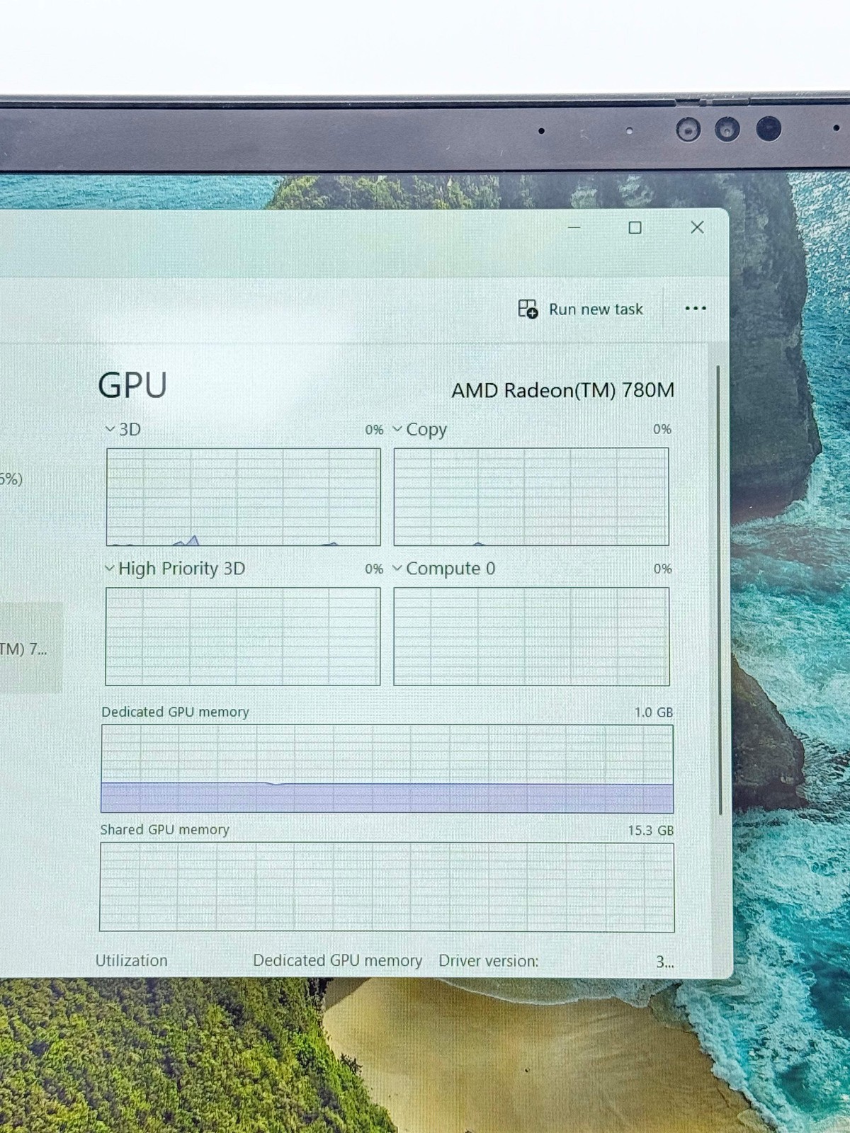Minimize the Task Manager window
The width and height of the screenshot is (850, 1133).
(x=574, y=227)
